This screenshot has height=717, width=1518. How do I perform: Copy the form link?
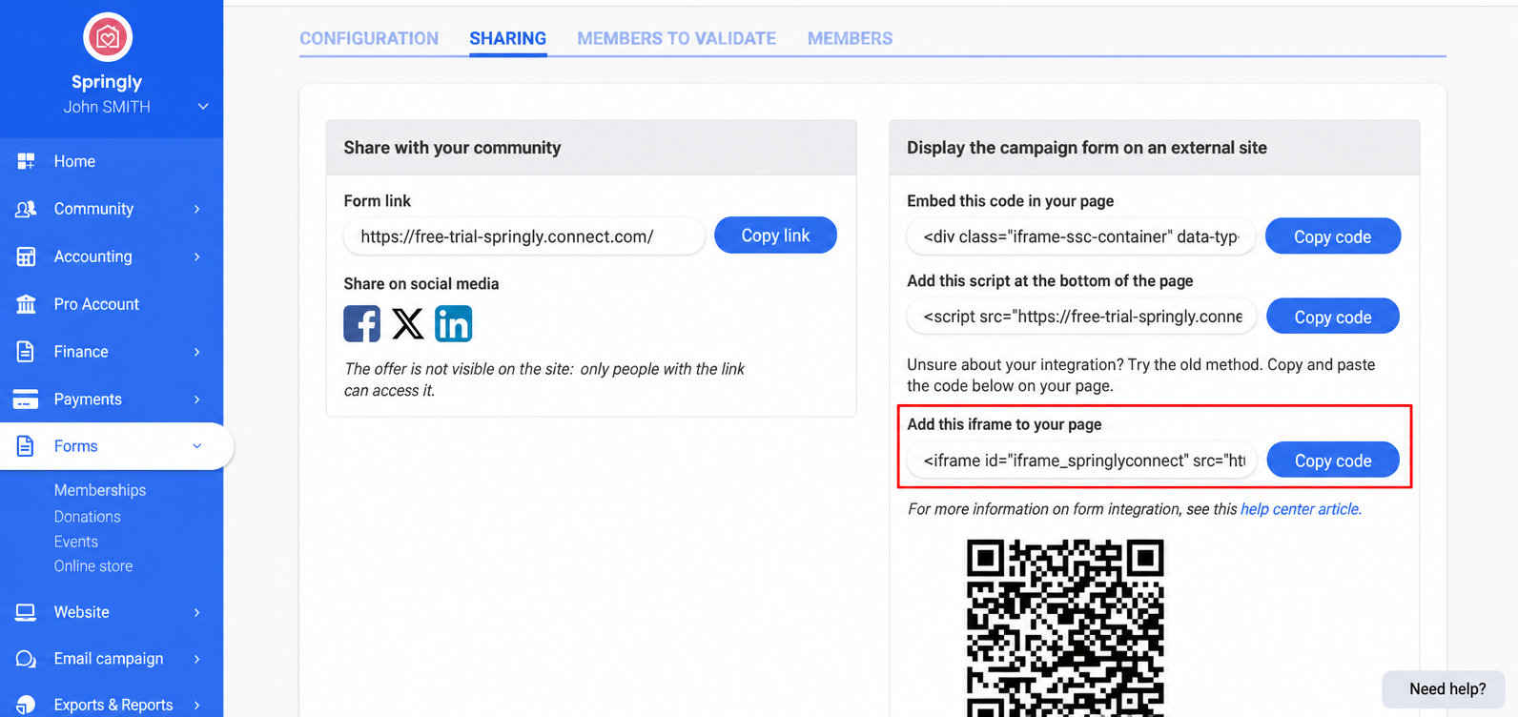775,236
